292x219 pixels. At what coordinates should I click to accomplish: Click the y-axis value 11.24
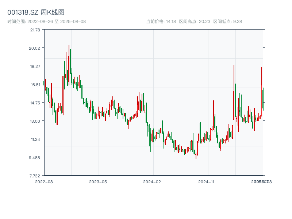click(x=35, y=139)
